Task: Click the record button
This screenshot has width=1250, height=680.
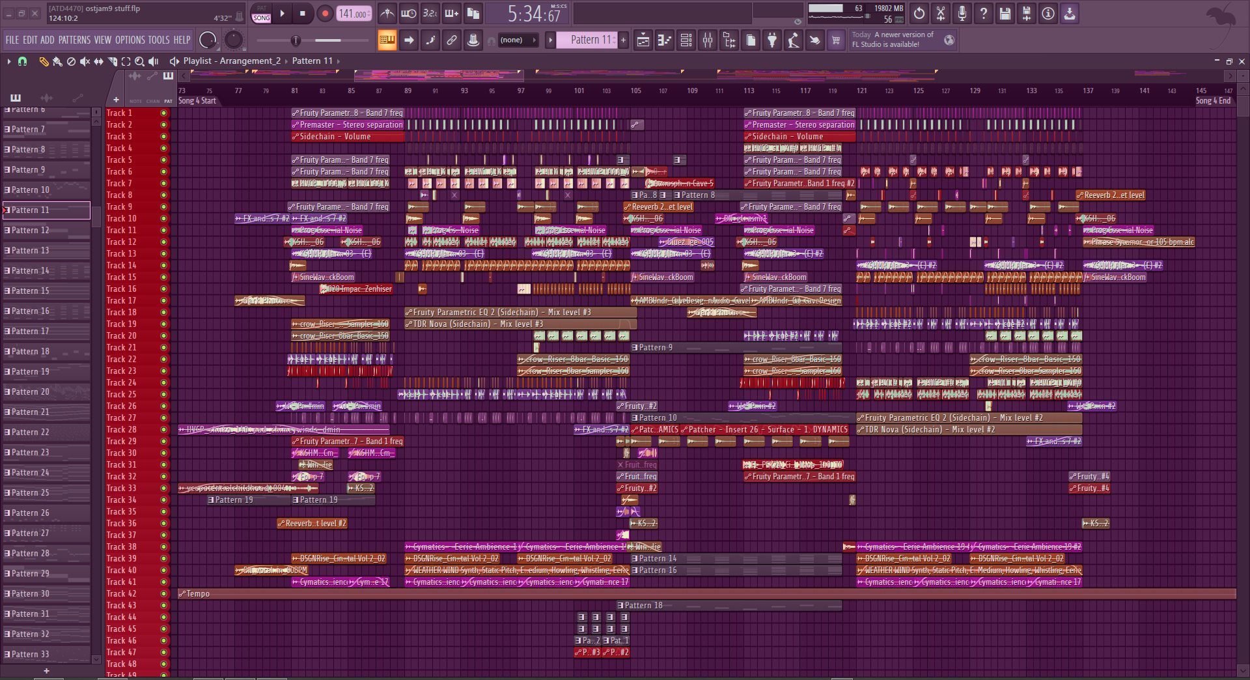Action: click(325, 13)
